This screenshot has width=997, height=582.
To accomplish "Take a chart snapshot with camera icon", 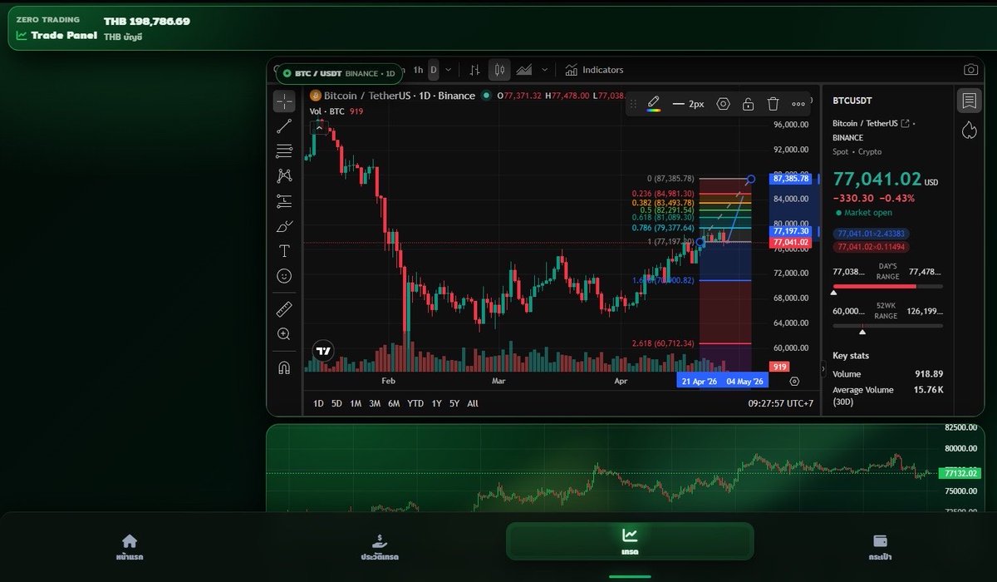I will pyautogui.click(x=970, y=71).
